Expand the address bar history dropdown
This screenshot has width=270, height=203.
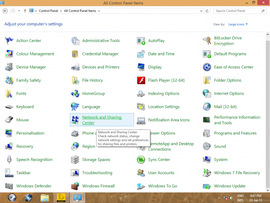coord(201,11)
